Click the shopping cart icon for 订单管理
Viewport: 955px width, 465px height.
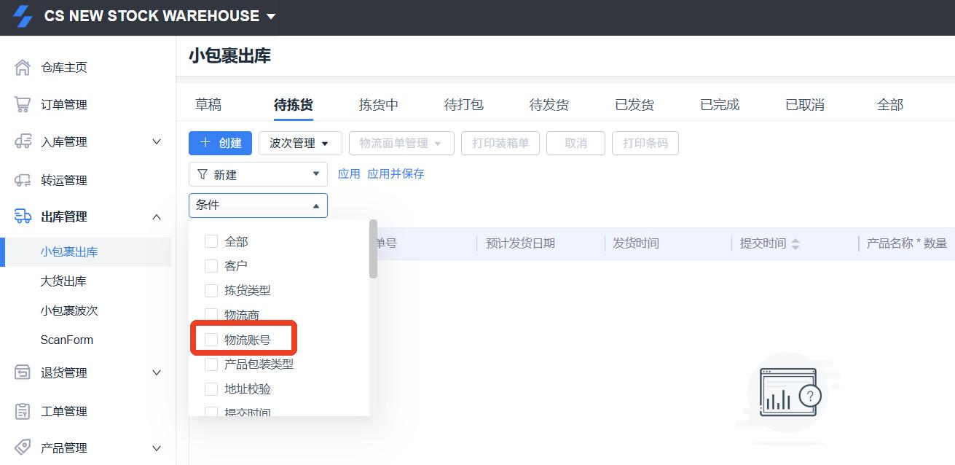pos(23,104)
